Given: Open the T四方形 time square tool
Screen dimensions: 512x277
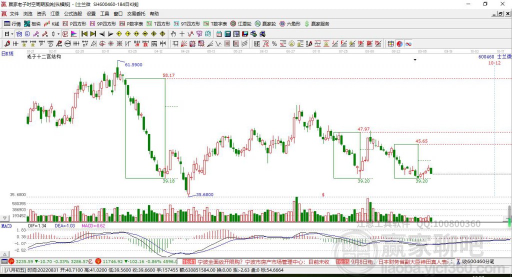Looking at the screenshot, I should (x=158, y=24).
